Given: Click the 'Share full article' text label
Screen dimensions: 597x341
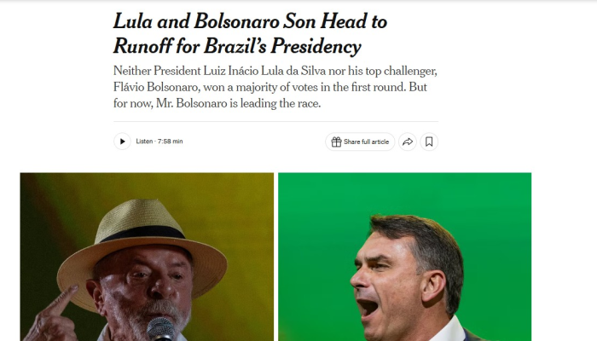Looking at the screenshot, I should [366, 142].
